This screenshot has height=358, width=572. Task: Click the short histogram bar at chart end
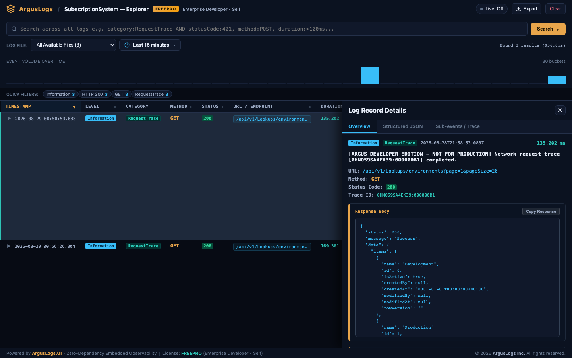(557, 80)
